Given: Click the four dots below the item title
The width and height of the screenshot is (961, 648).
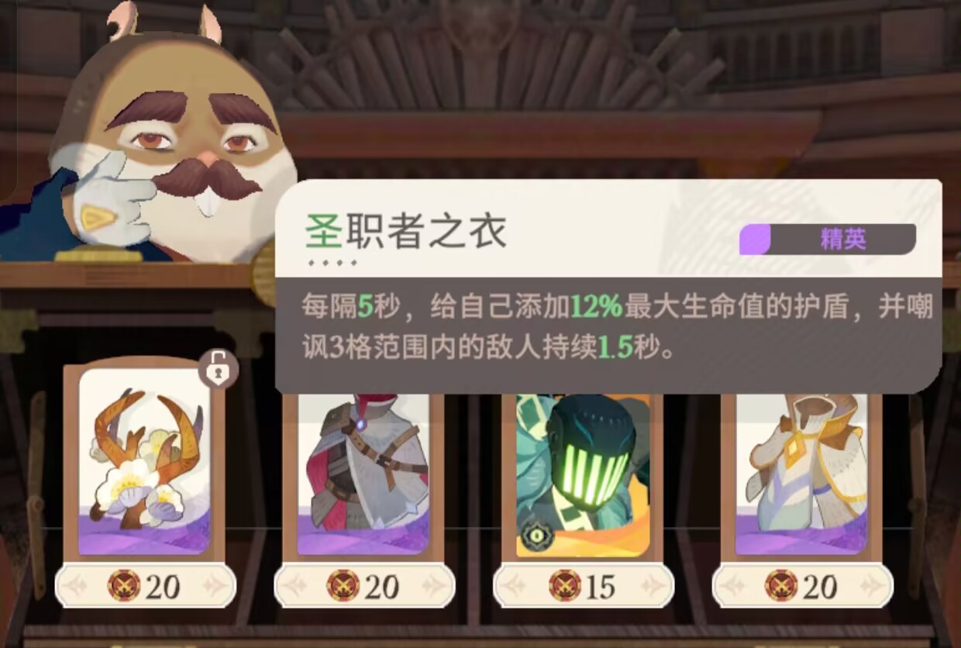Looking at the screenshot, I should (x=332, y=263).
